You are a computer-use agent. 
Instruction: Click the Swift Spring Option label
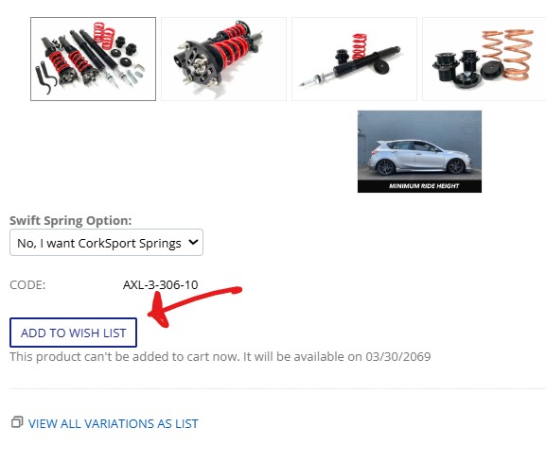click(71, 220)
